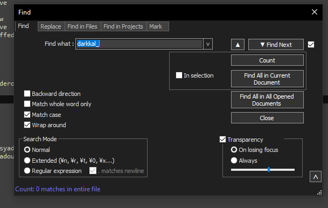Click the dialog resize grip corner

[319, 192]
